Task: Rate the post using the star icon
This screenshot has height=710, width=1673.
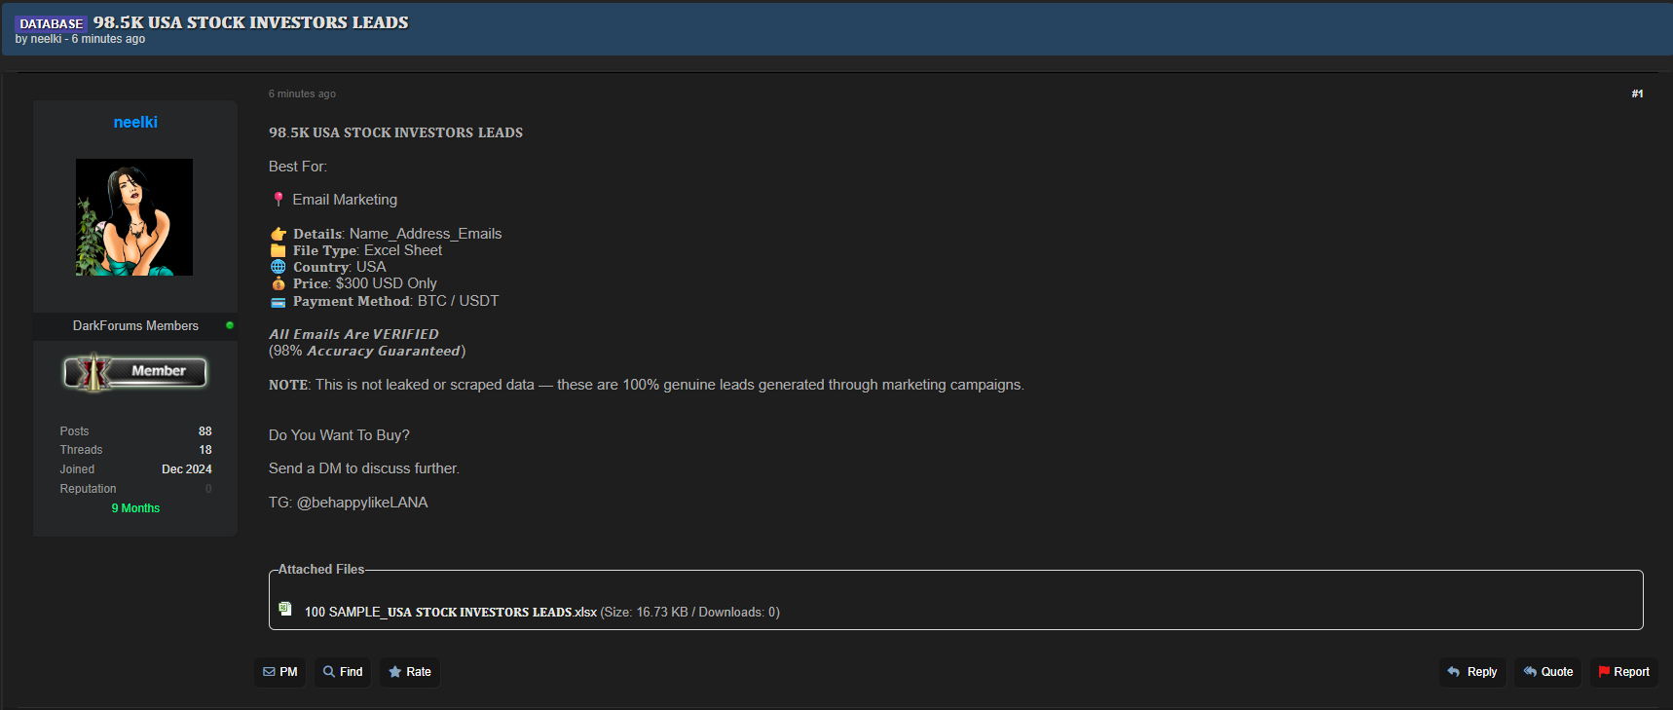Action: 395,672
